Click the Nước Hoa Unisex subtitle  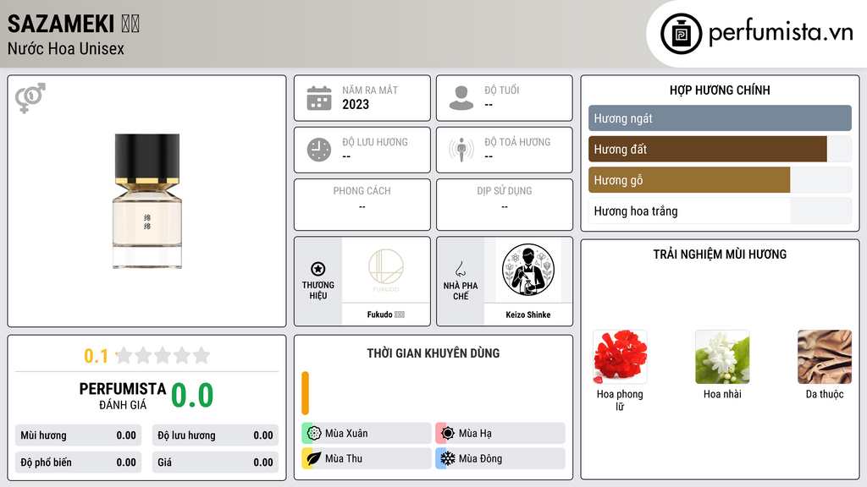(66, 49)
